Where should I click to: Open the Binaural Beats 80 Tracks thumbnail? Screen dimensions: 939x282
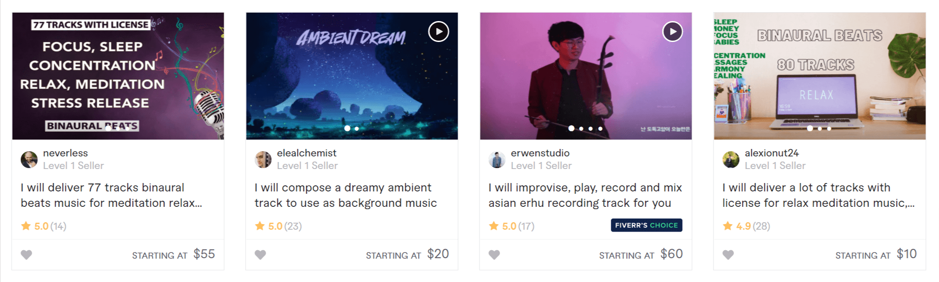pyautogui.click(x=819, y=76)
